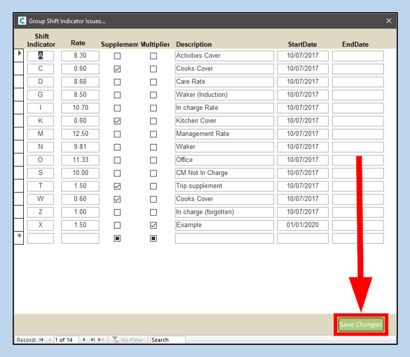This screenshot has width=410, height=357.
Task: Click the EndDate field for Office row
Action: pyautogui.click(x=358, y=160)
